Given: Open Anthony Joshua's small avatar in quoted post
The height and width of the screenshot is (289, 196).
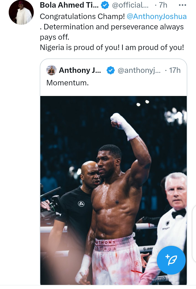Looking at the screenshot, I should coord(51,70).
